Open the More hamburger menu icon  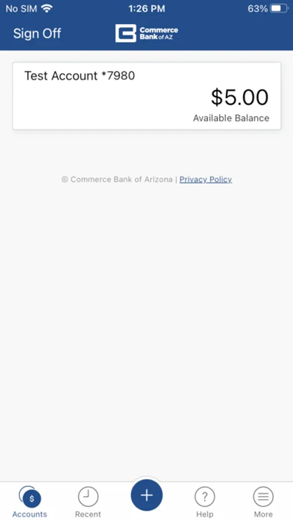(263, 496)
